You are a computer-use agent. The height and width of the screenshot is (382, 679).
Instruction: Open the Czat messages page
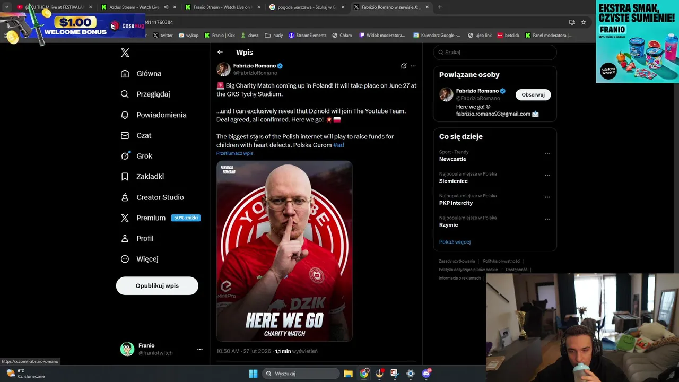click(x=136, y=135)
